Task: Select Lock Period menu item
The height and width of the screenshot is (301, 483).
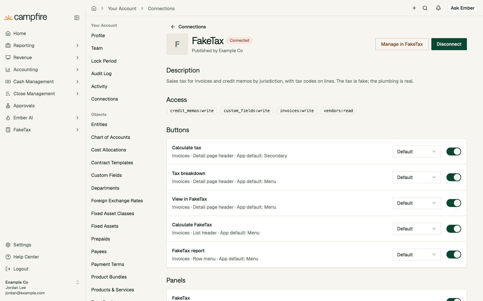Action: click(x=104, y=61)
